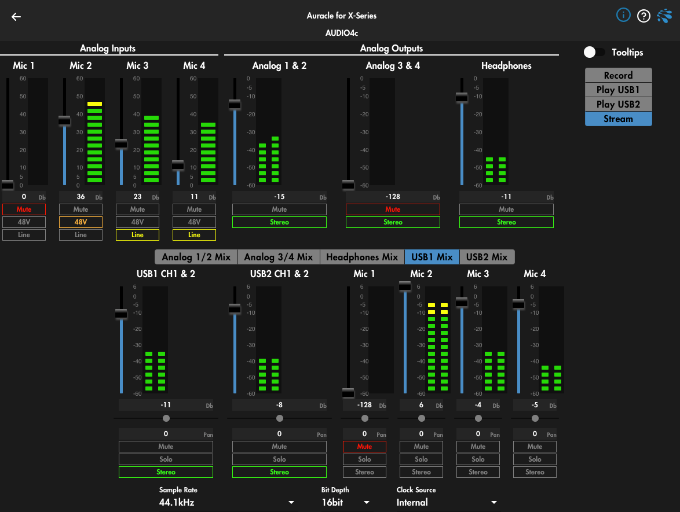The height and width of the screenshot is (512, 680).
Task: Open the info icon in top bar
Action: pos(623,16)
